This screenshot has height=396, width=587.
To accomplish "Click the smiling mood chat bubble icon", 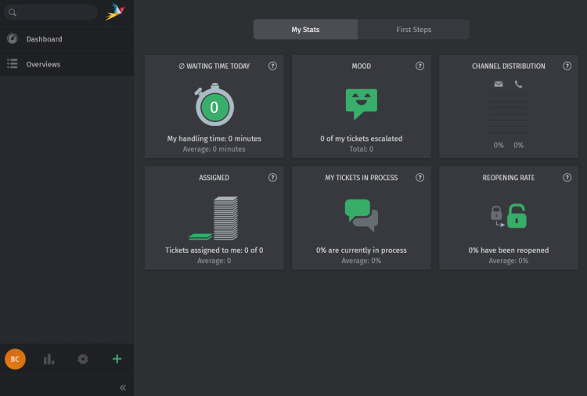I will point(361,103).
